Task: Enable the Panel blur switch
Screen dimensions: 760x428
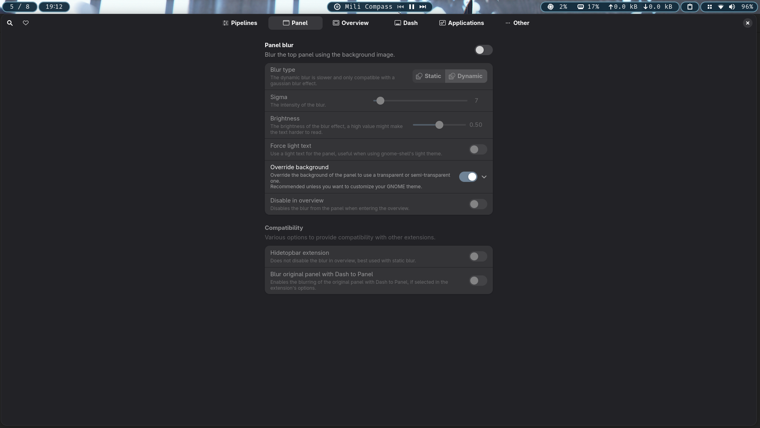Action: click(x=483, y=50)
